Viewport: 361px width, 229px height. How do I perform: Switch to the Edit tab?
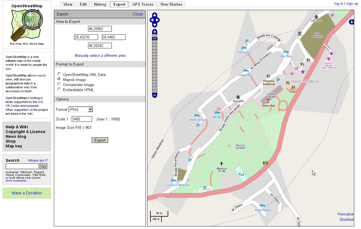tap(83, 4)
